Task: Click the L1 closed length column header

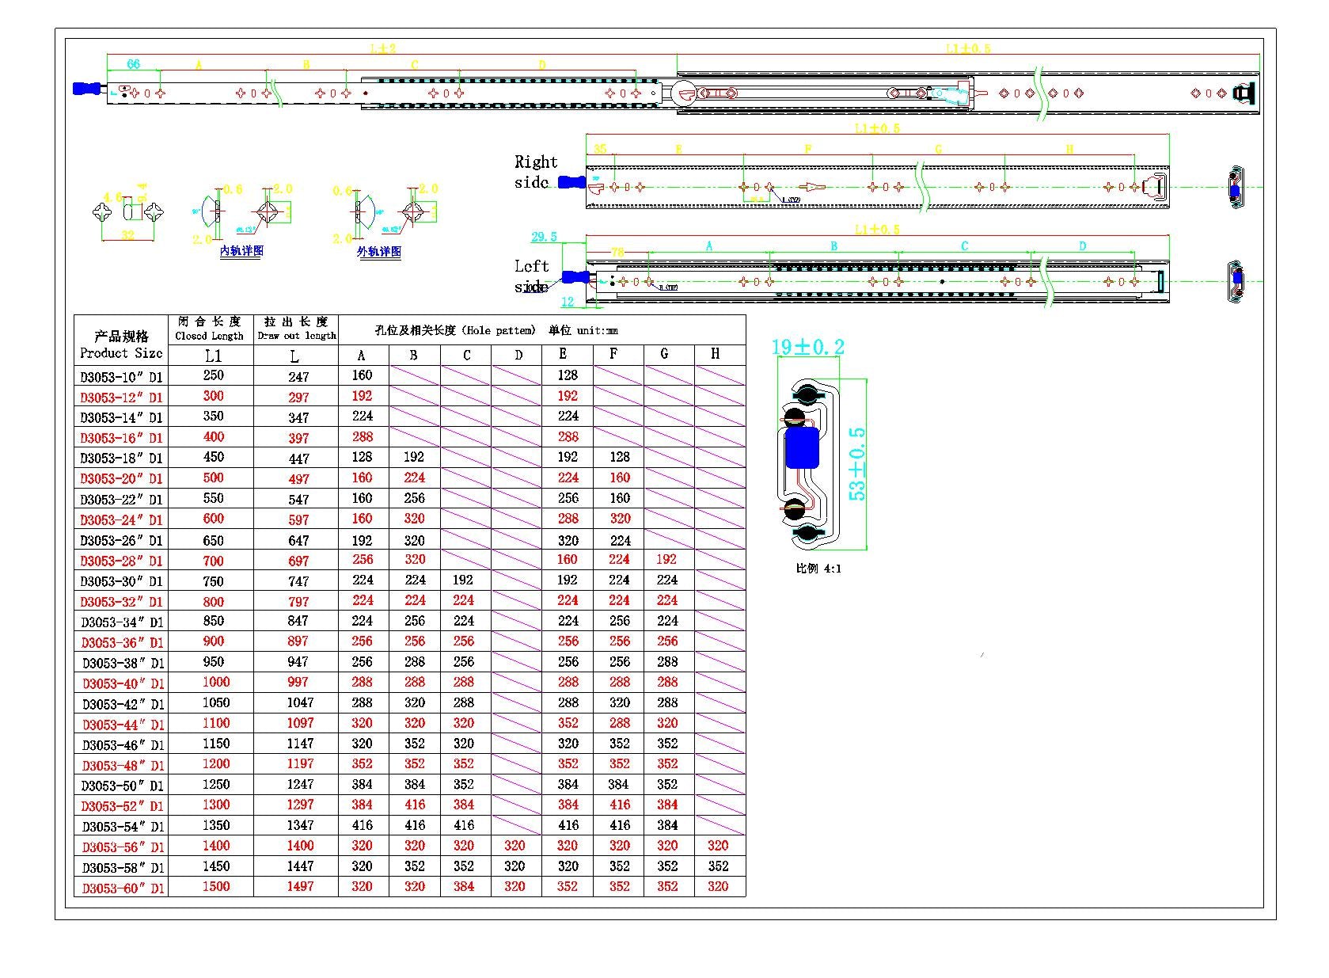Action: pos(212,356)
